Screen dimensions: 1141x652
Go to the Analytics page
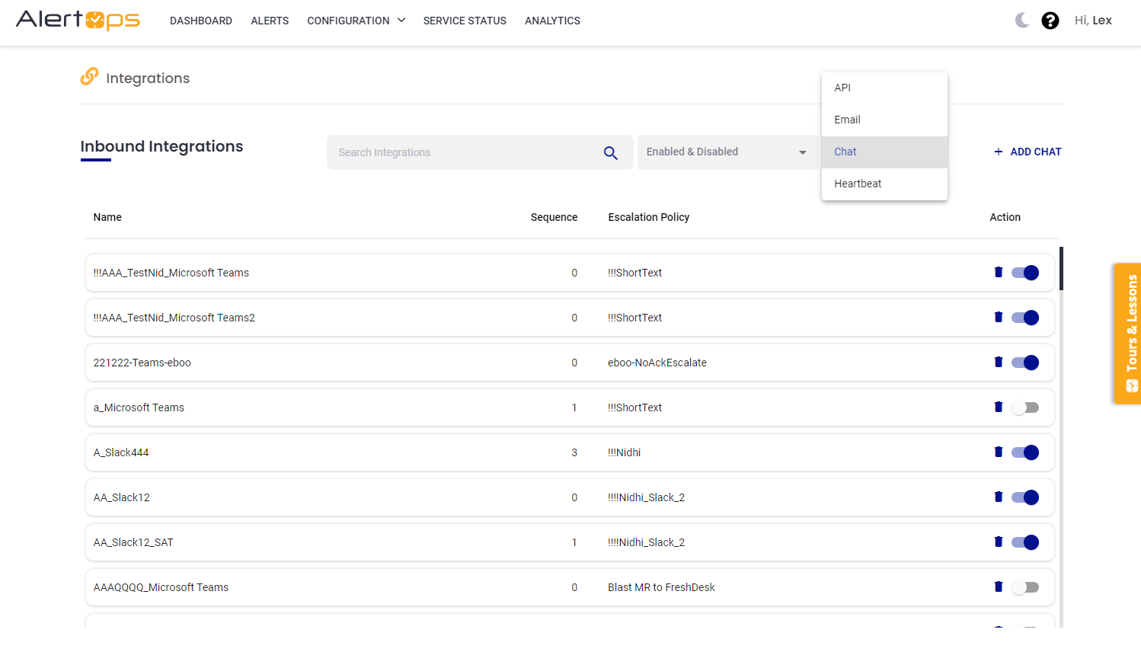tap(552, 21)
